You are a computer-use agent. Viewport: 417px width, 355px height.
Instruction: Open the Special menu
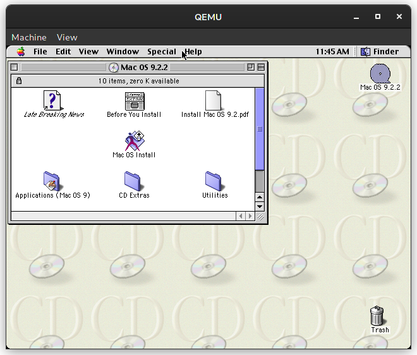click(162, 52)
